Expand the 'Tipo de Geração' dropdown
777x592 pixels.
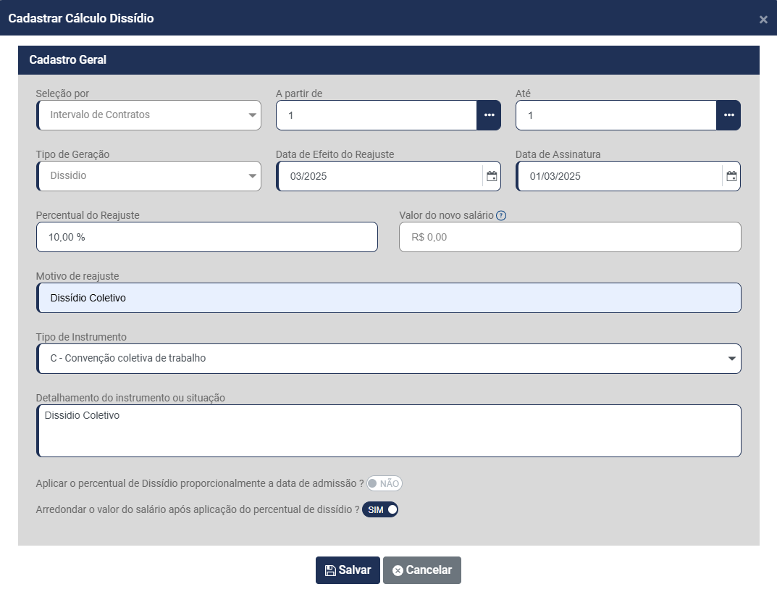coord(149,176)
